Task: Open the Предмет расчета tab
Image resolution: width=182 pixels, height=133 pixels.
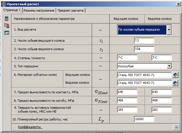Action: point(71,10)
